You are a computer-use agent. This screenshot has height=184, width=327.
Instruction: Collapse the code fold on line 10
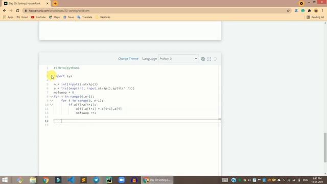click(52, 105)
